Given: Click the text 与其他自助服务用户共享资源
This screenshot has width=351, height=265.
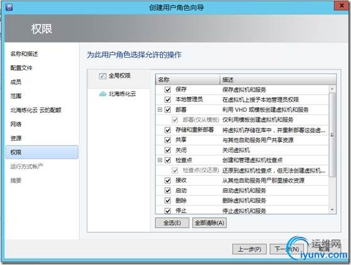Looking at the screenshot, I should (258, 140).
